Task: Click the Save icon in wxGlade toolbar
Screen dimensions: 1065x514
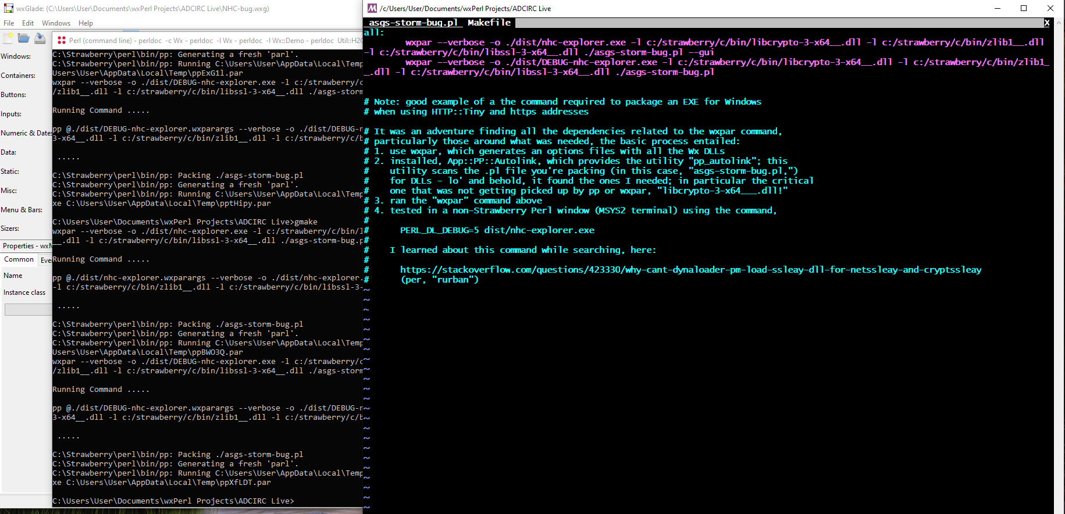Action: [40, 38]
